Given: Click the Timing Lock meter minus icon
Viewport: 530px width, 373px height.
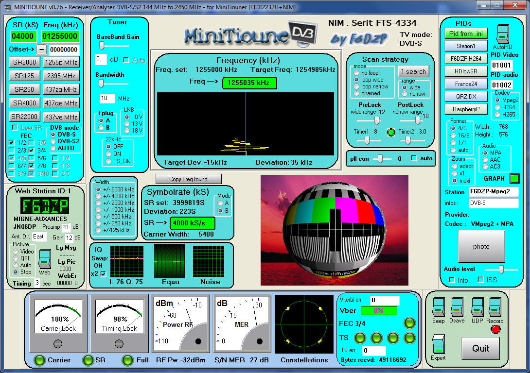Looking at the screenshot, I should click(x=119, y=344).
